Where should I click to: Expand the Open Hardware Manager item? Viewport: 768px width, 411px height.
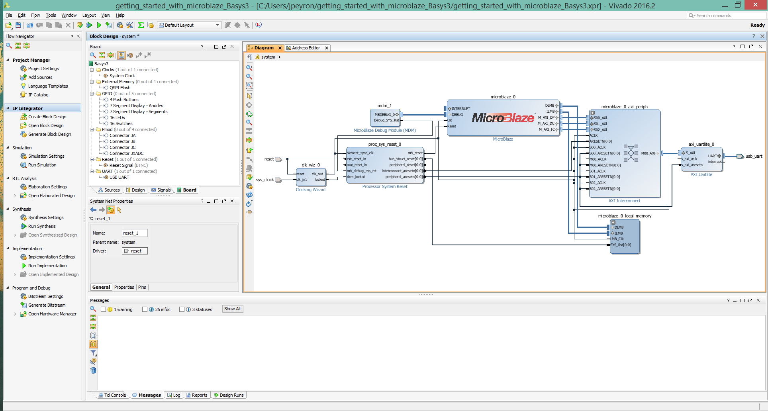[x=15, y=314]
